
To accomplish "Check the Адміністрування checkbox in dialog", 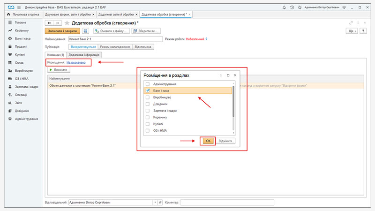I will click(148, 84).
